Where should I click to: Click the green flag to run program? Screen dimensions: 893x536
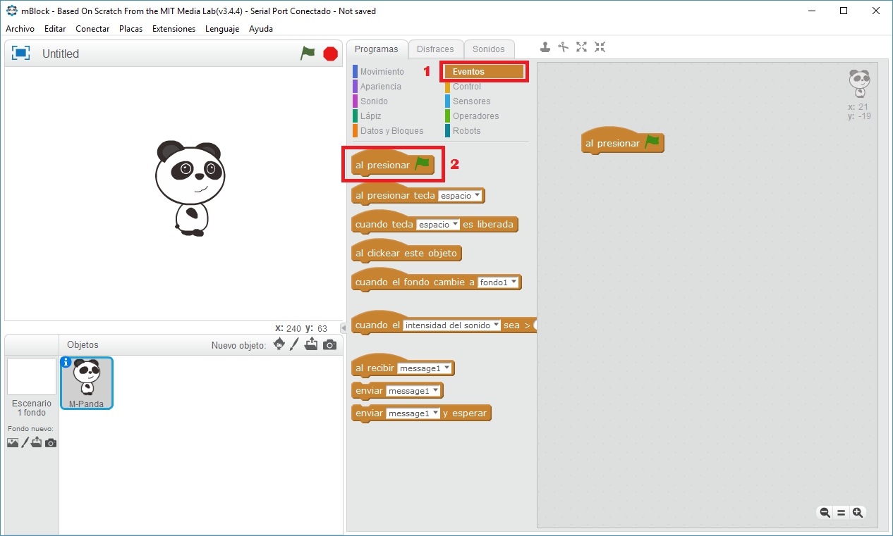[308, 54]
